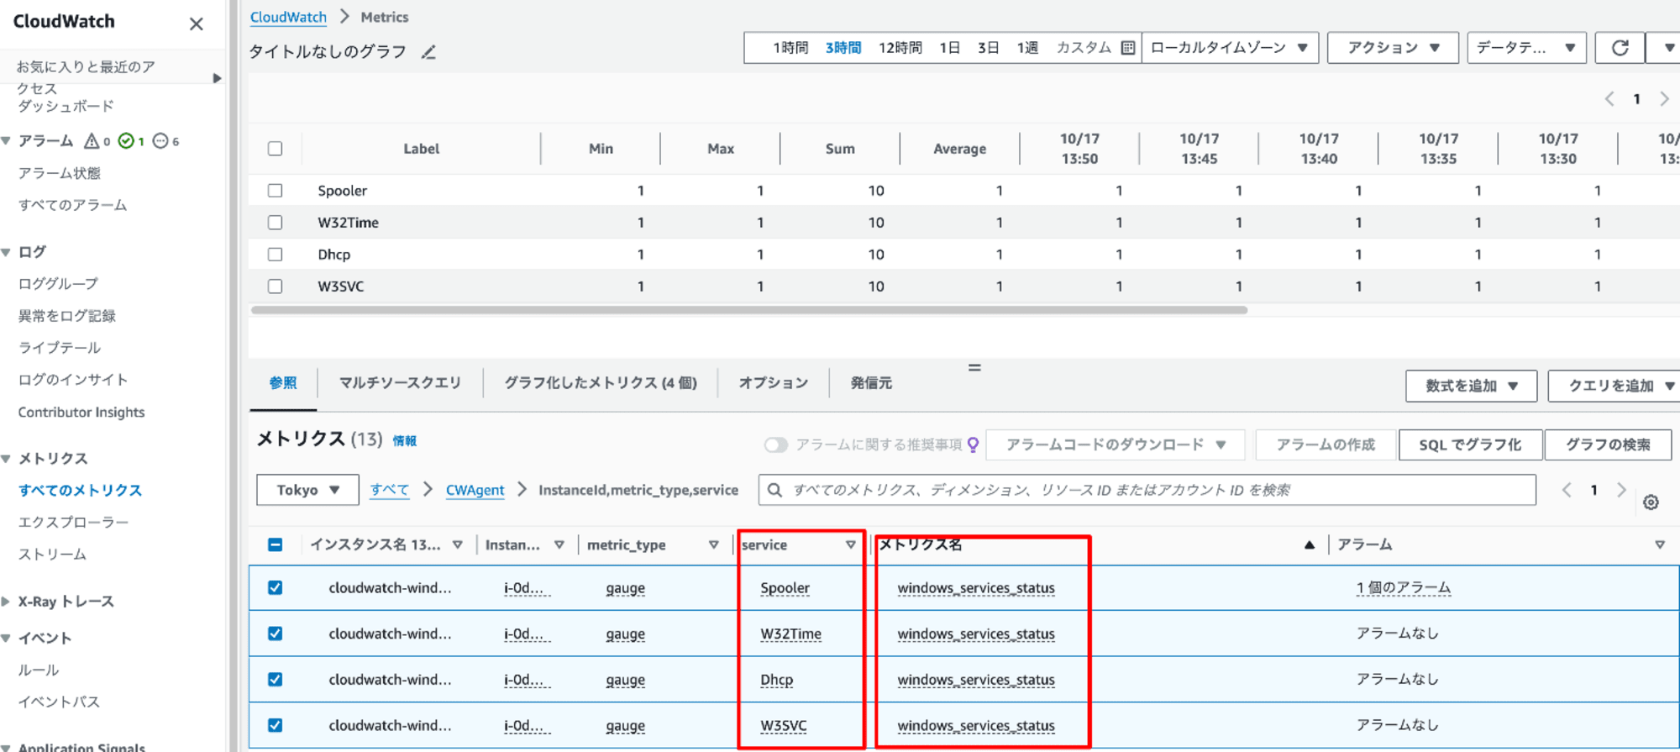Click the insufficient data alarm icon
Viewport: 1680px width, 752px height.
tap(160, 141)
